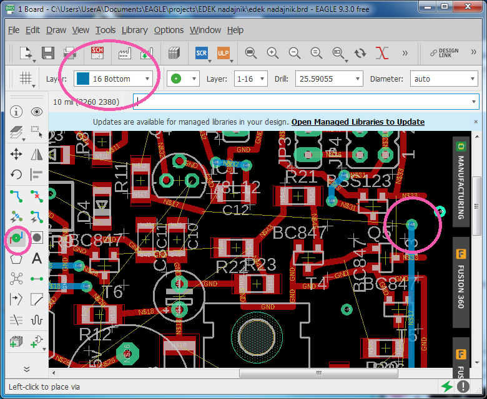Open the Library menu
Screen dimensions: 487x399
(134, 30)
